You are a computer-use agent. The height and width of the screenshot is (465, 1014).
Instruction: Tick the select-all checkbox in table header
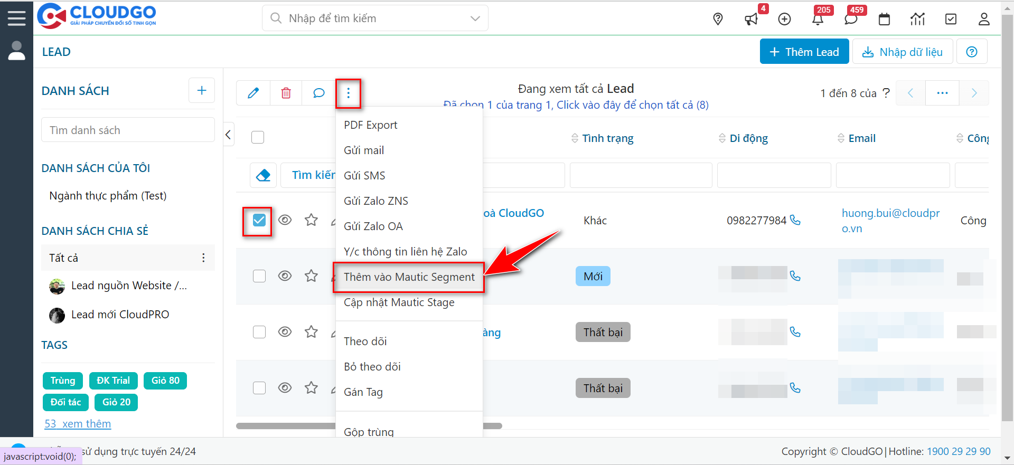258,137
